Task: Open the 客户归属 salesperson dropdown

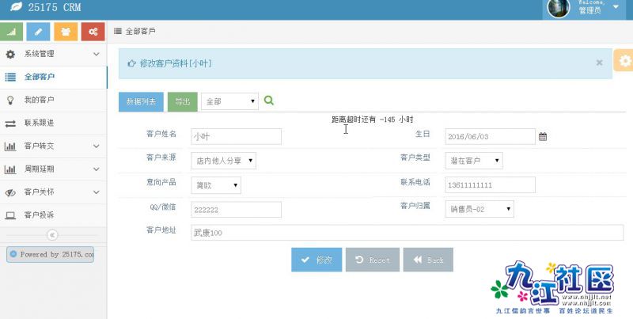Action: click(479, 209)
